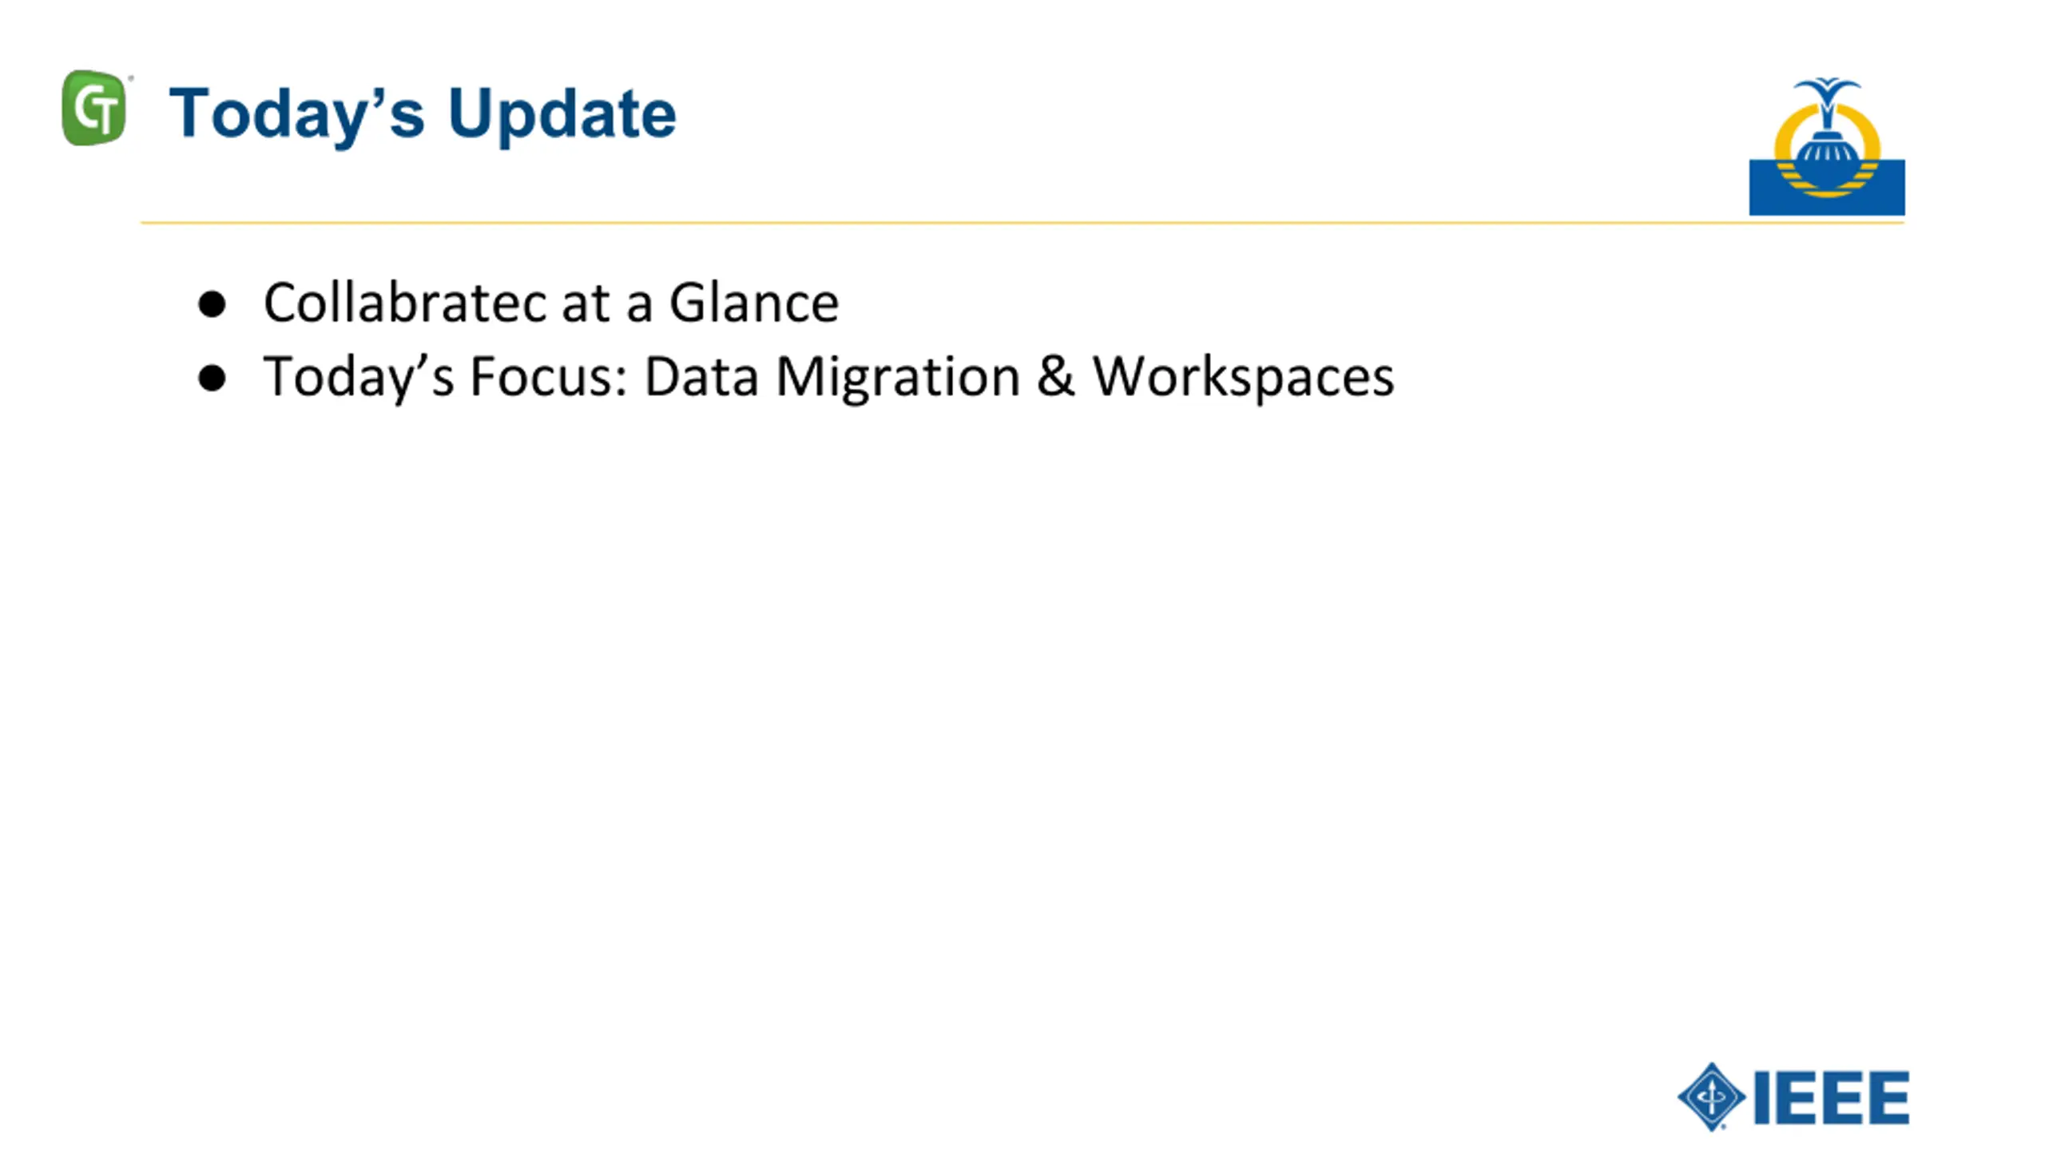Click the green Collabratec CT logo icon
The image size is (2045, 1150).
pyautogui.click(x=94, y=108)
